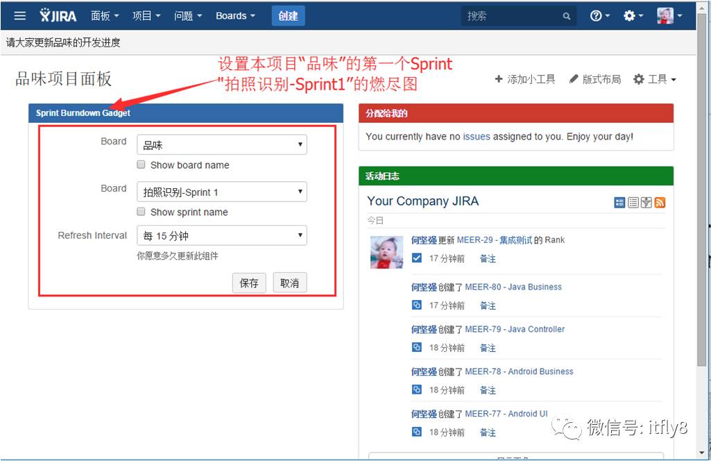Click the plus icon for 添加小工具
The width and height of the screenshot is (711, 461).
coord(499,79)
